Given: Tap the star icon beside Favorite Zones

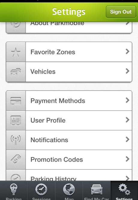Looking at the screenshot, I should [16, 52].
